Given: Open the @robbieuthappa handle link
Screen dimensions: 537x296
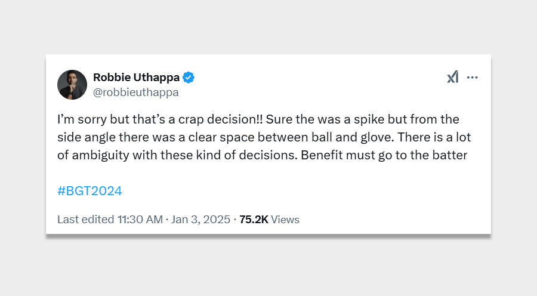Looking at the screenshot, I should [x=136, y=92].
